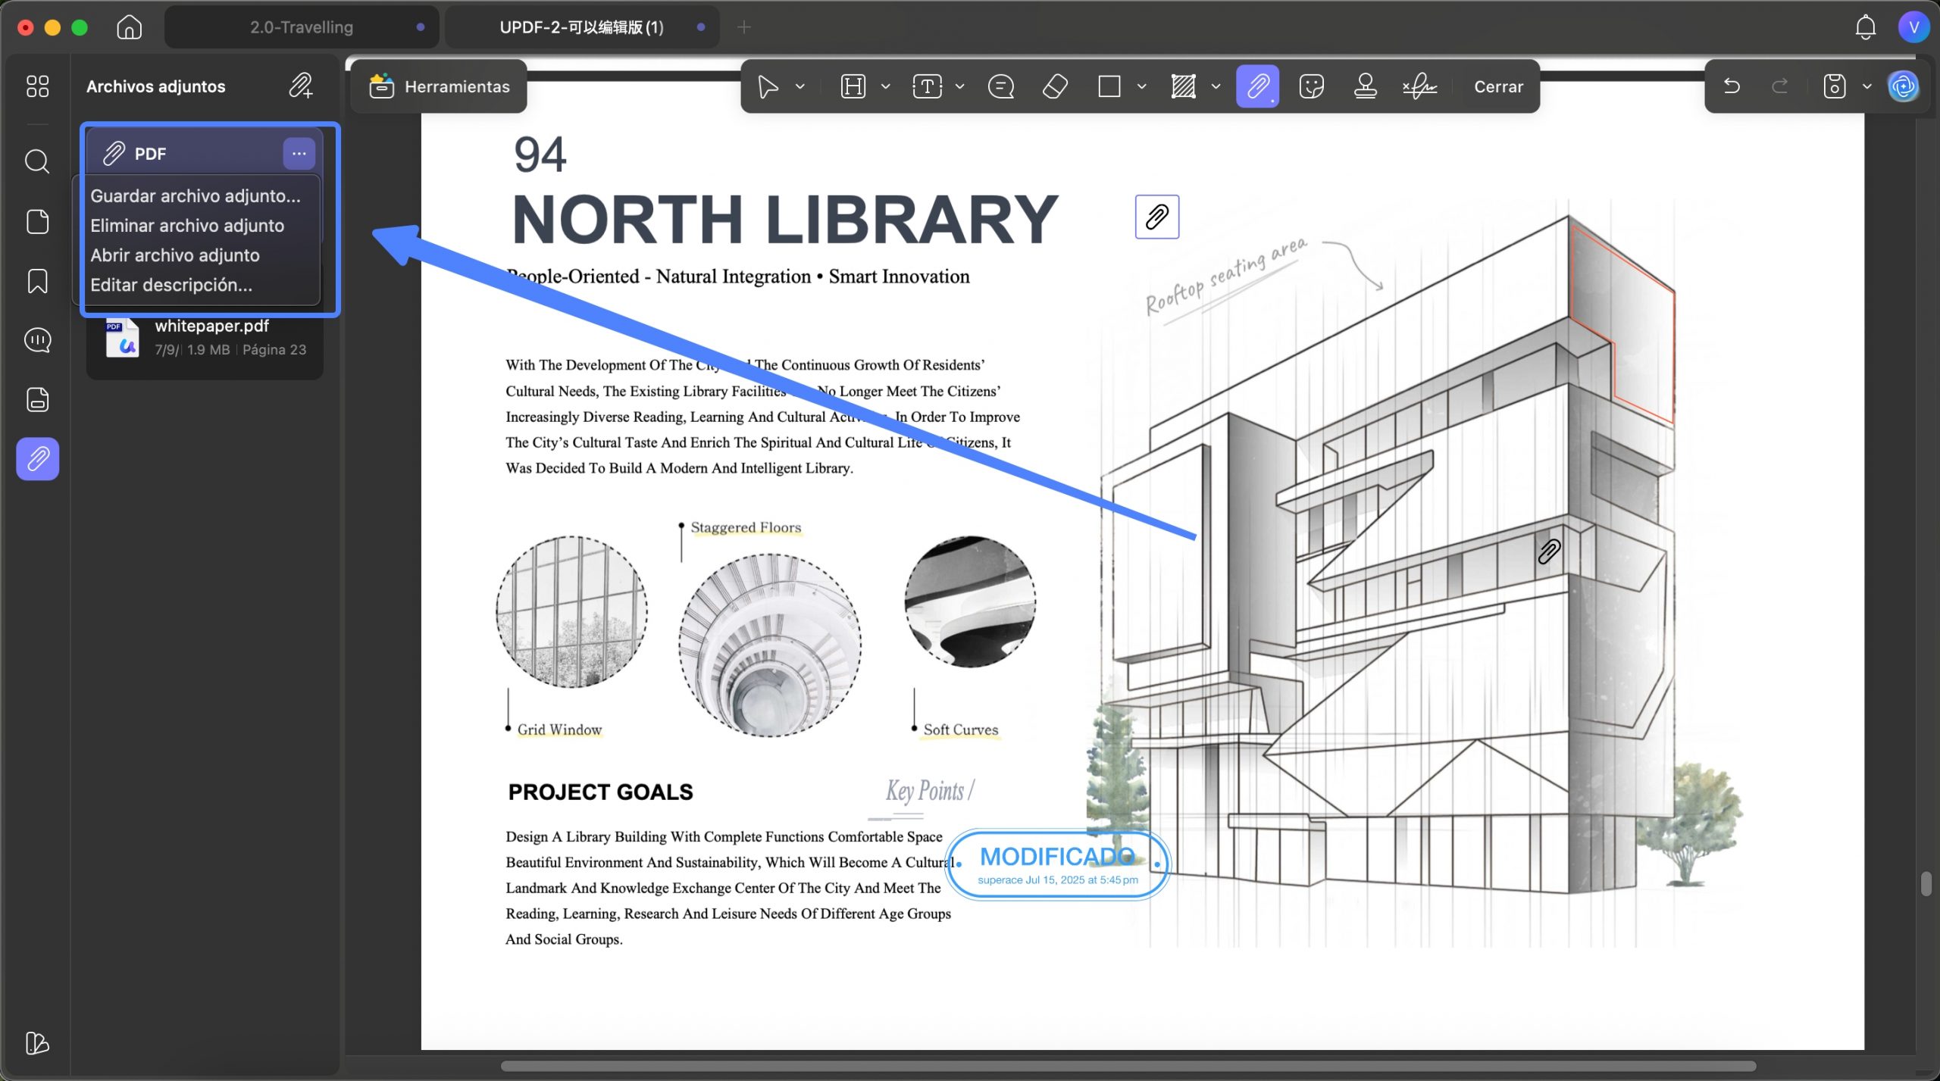Click the signature tool icon
The height and width of the screenshot is (1081, 1940).
point(1420,86)
